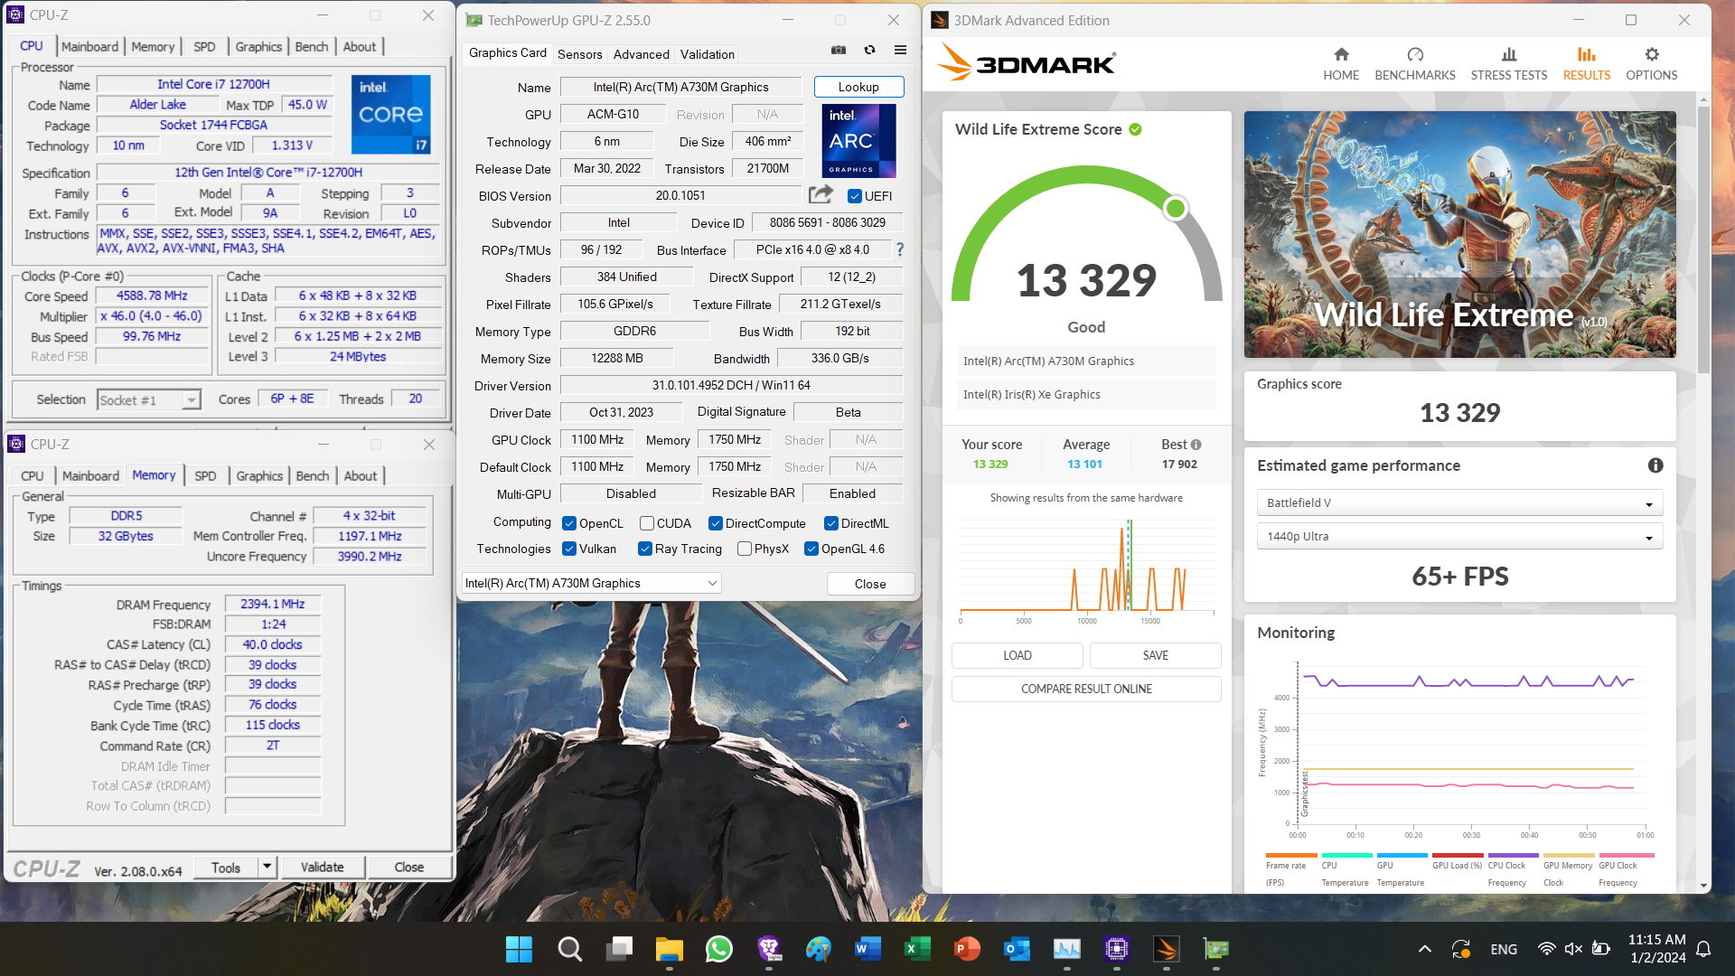Click the GPU-Z refresh icon
1735x976 pixels.
(x=869, y=51)
